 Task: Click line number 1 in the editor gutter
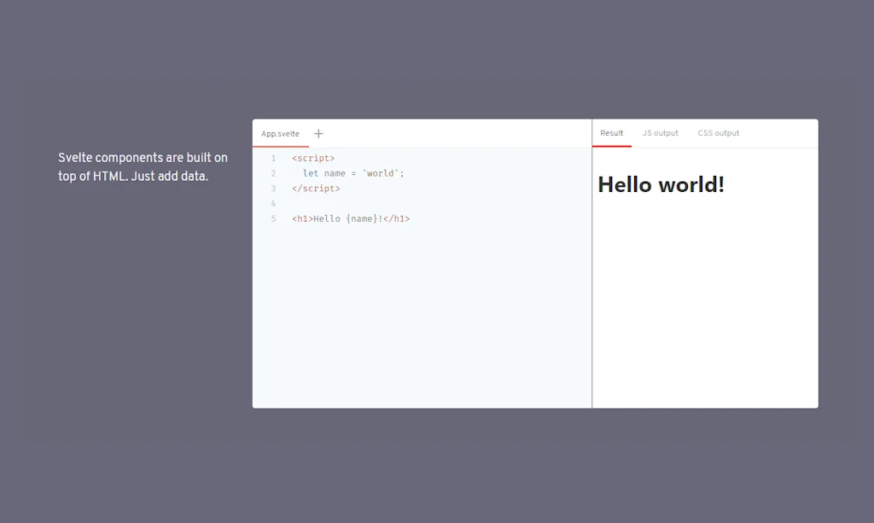pyautogui.click(x=273, y=157)
